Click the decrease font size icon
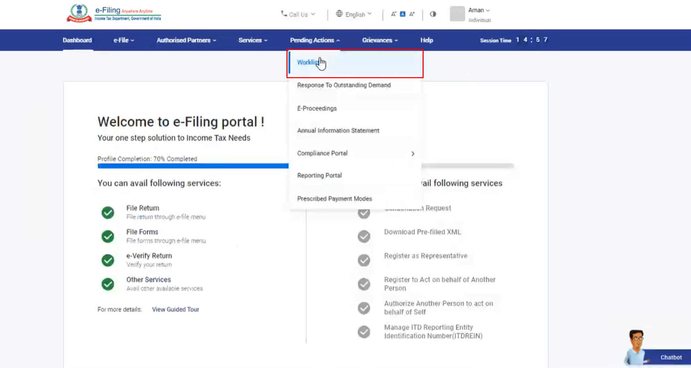 [393, 14]
